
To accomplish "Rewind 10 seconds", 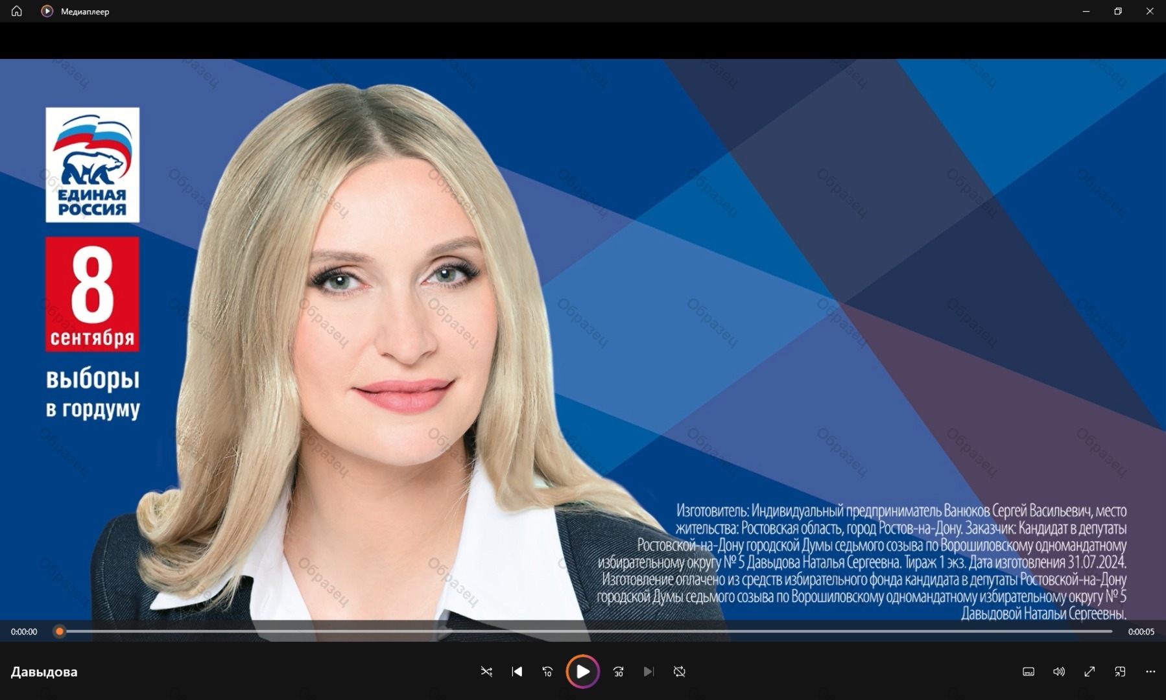I will pos(547,671).
